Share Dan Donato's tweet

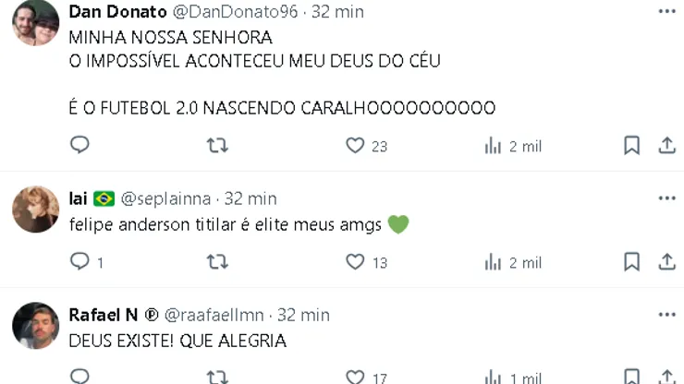(666, 145)
